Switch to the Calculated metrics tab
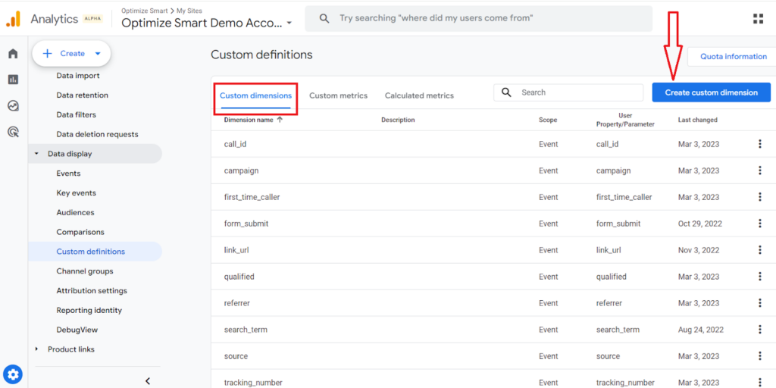This screenshot has width=776, height=388. click(x=419, y=95)
